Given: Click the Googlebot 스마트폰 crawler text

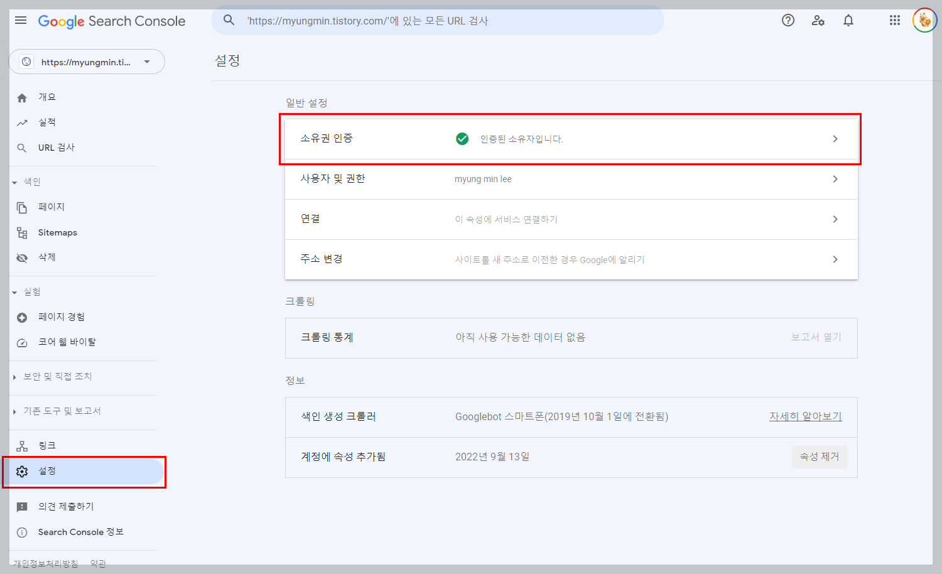Looking at the screenshot, I should pyautogui.click(x=561, y=416).
